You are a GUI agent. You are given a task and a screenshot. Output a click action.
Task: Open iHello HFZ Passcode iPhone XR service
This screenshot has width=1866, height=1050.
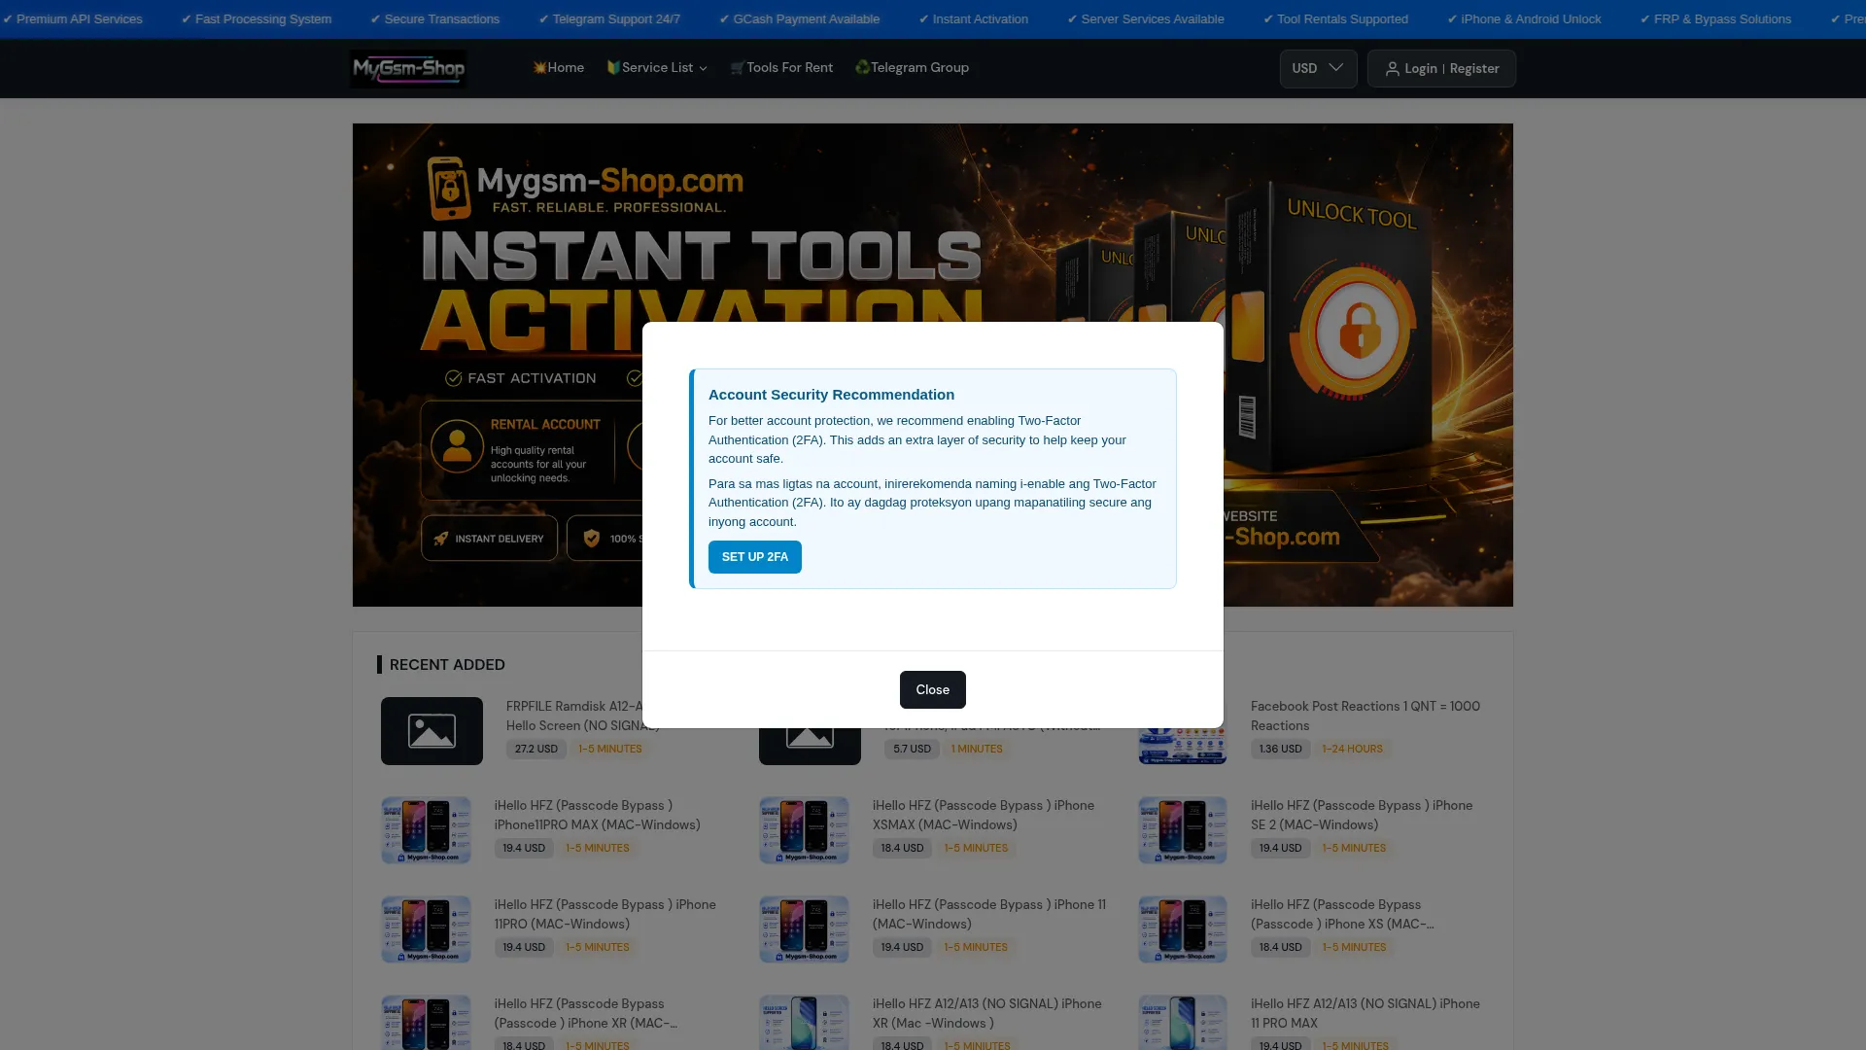pyautogui.click(x=585, y=1013)
